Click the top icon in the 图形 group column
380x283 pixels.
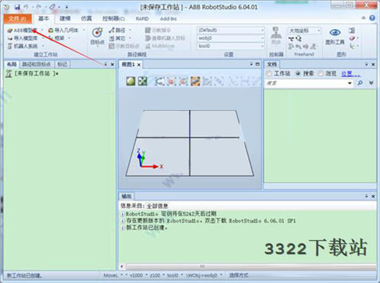click(352, 30)
